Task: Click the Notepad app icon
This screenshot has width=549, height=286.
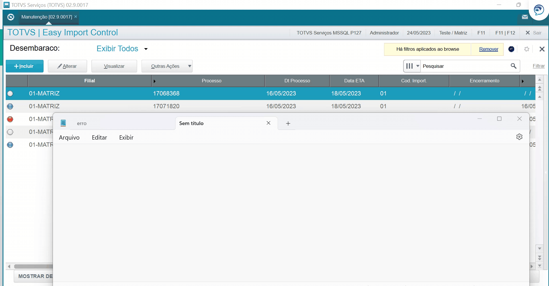Action: point(63,123)
